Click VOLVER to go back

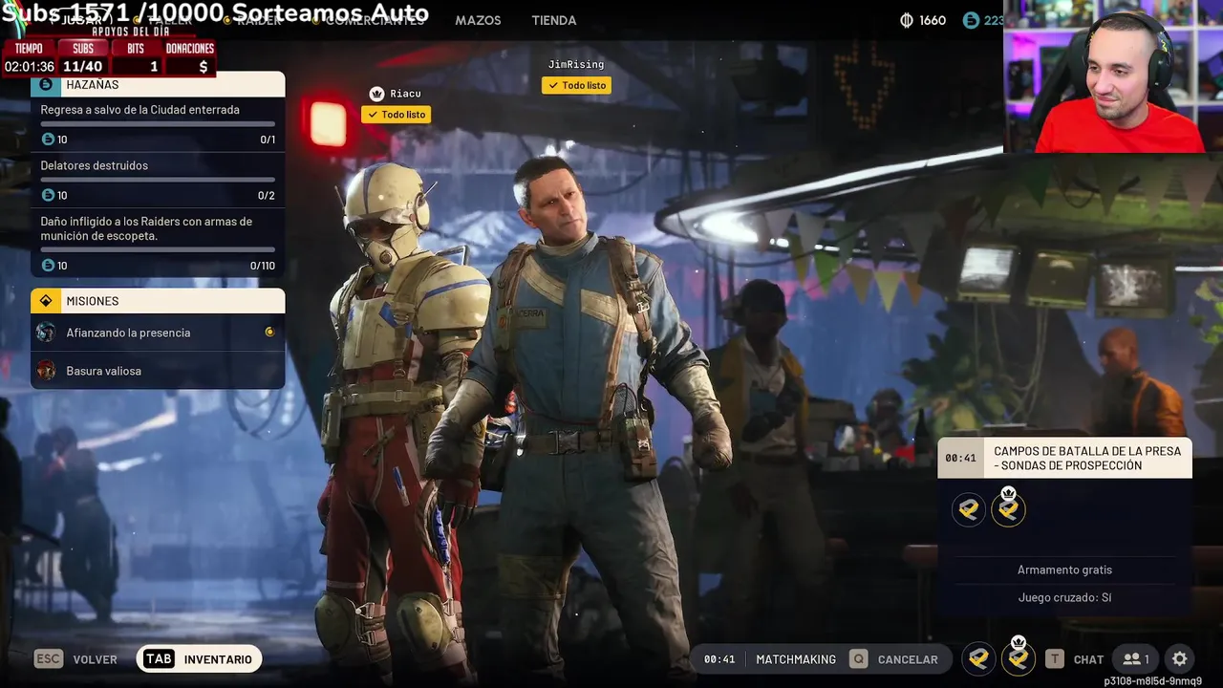coord(96,659)
